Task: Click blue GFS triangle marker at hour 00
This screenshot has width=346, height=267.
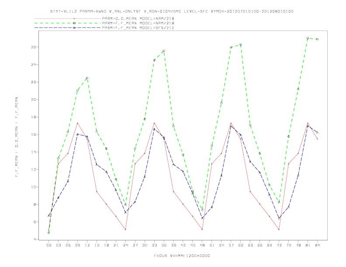Action: coord(49,216)
